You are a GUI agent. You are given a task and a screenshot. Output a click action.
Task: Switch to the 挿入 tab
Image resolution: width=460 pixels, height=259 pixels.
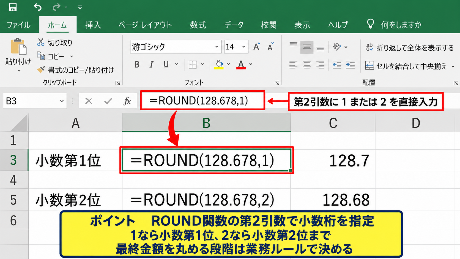93,25
